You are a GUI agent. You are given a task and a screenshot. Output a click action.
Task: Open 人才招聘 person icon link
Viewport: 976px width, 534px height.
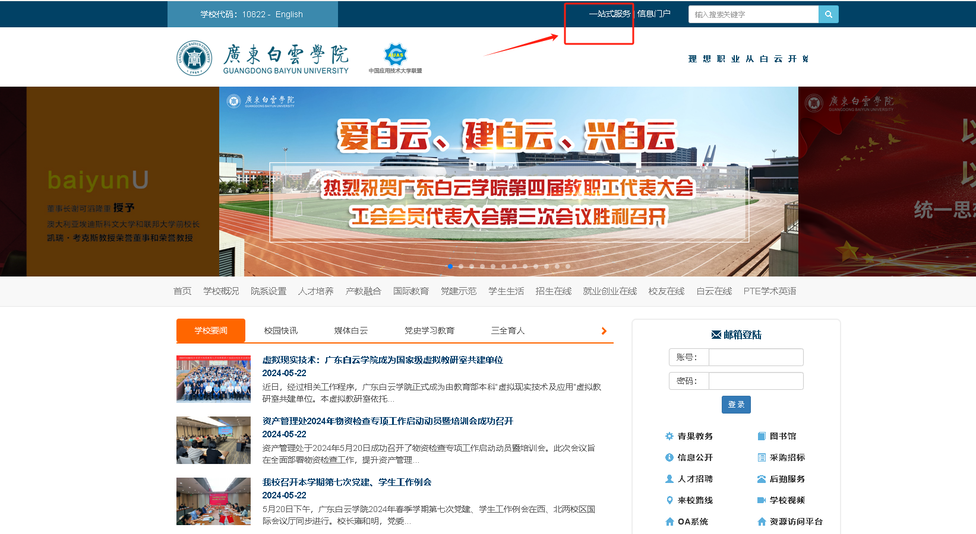coord(669,479)
